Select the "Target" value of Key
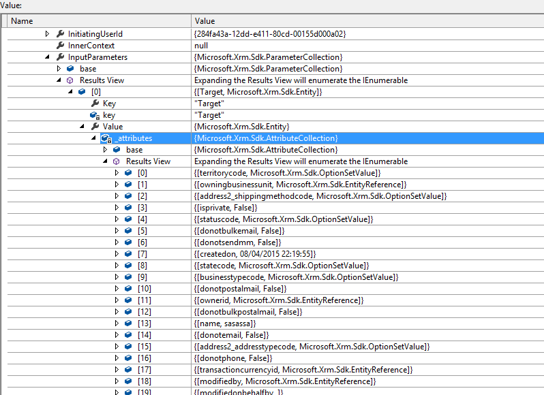 (209, 104)
